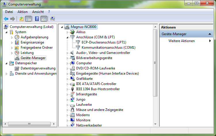This screenshot has height=136, width=216.
Task: Toggle the Action pane toolbar button
Action: (x=44, y=19)
